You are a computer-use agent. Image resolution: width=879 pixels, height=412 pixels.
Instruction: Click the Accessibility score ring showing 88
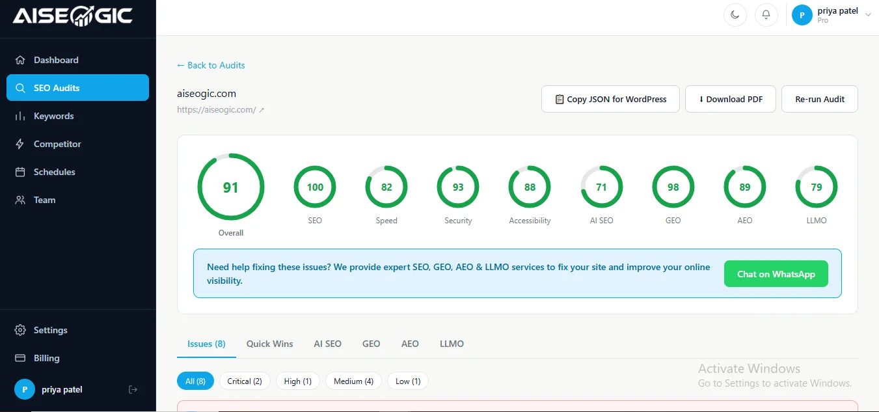point(530,187)
